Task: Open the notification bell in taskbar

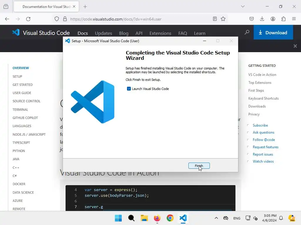Action: click(x=281, y=218)
